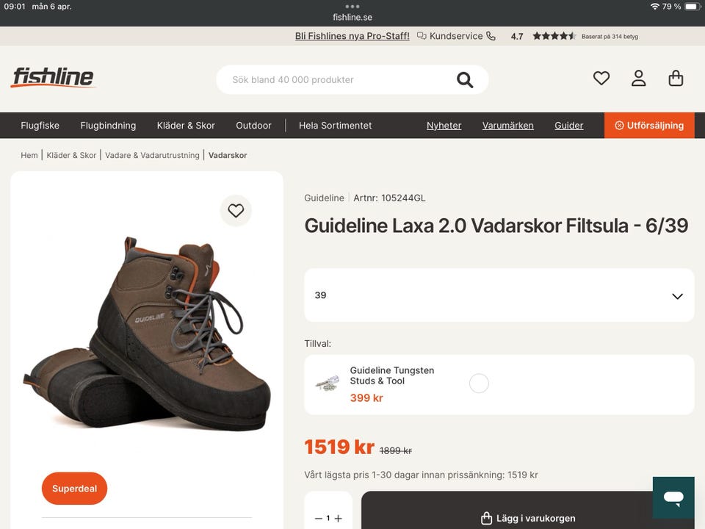
Task: Select the Guideline Tungsten Studs add-on
Action: pyautogui.click(x=479, y=384)
